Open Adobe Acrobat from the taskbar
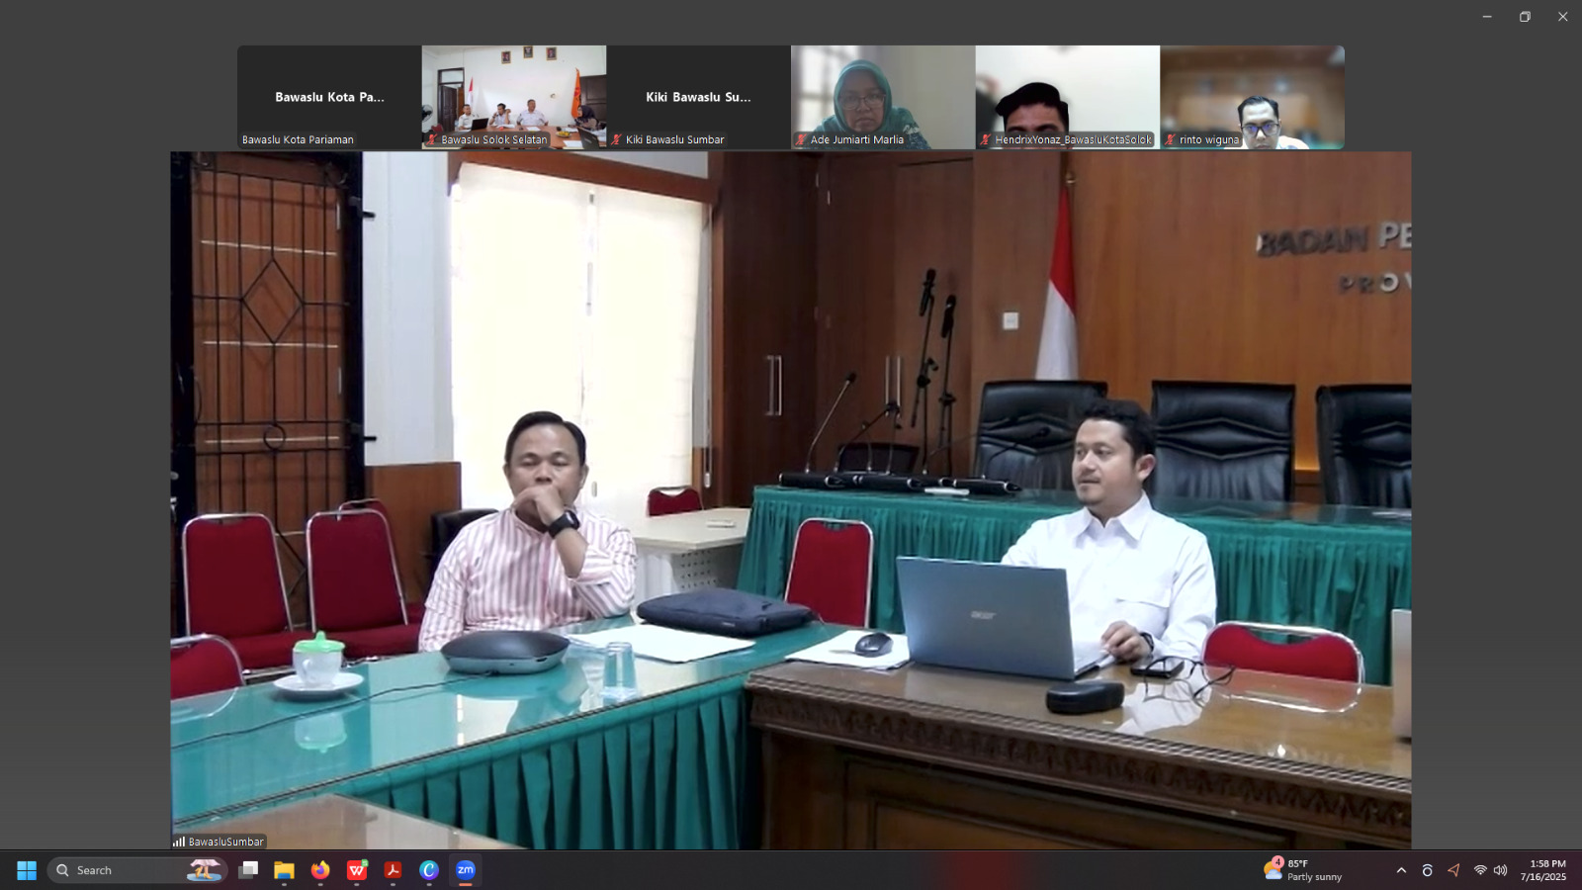 coord(394,870)
